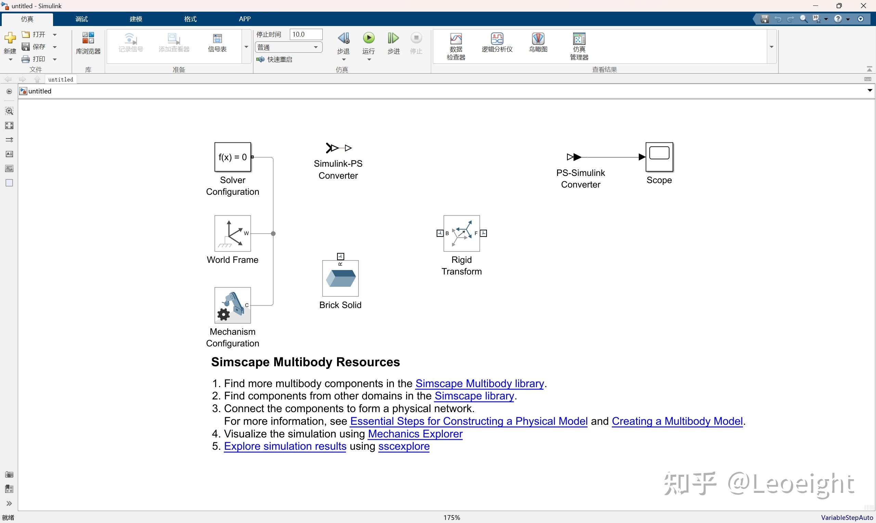Expand the Review Results gallery arrow
Viewport: 876px width, 523px height.
point(771,47)
